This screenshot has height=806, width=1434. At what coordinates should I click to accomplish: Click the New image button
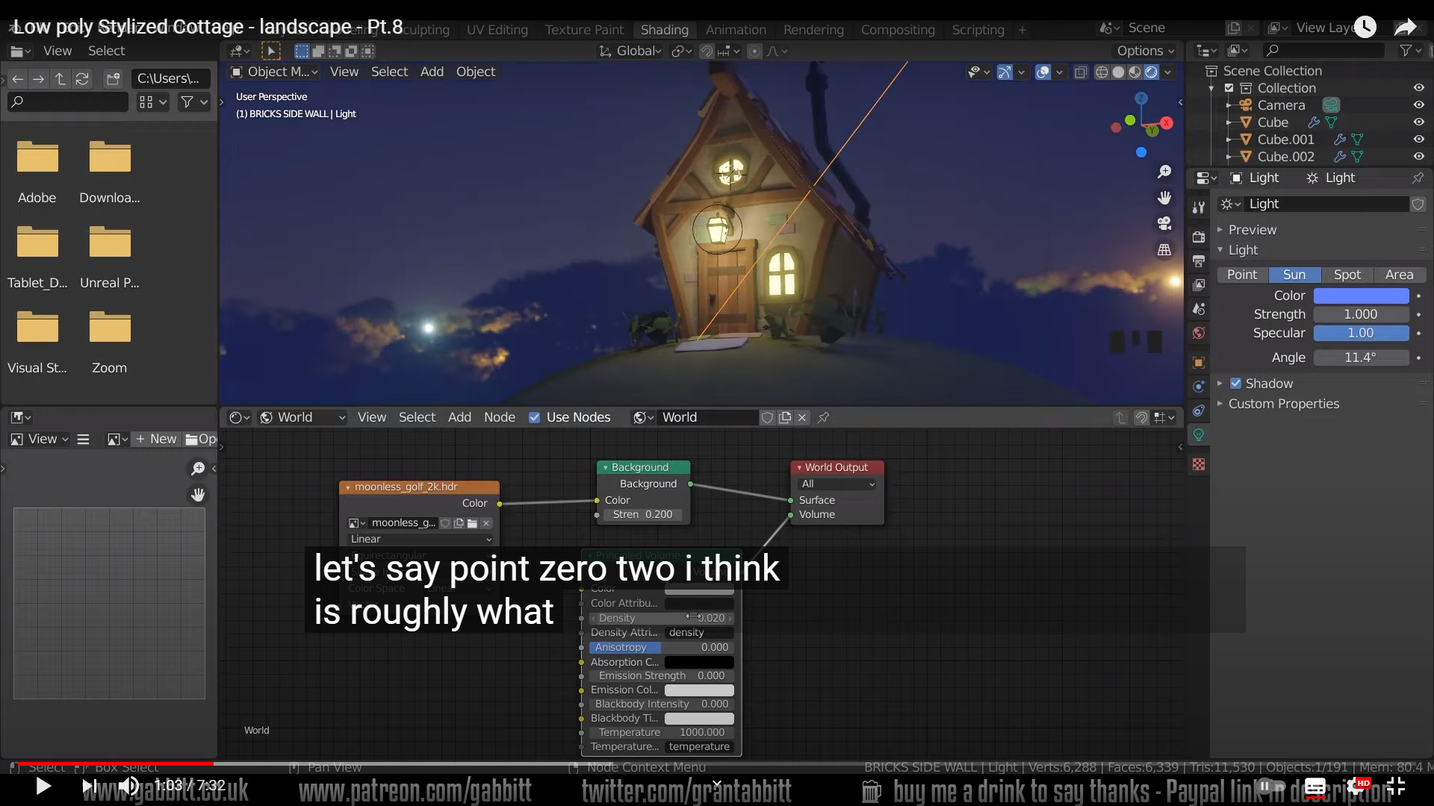click(156, 439)
